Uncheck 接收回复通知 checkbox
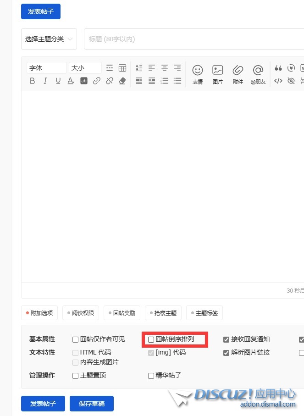This screenshot has height=416, width=304. (x=226, y=339)
